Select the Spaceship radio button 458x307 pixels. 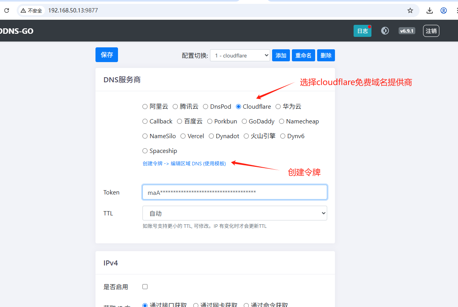[x=145, y=151]
